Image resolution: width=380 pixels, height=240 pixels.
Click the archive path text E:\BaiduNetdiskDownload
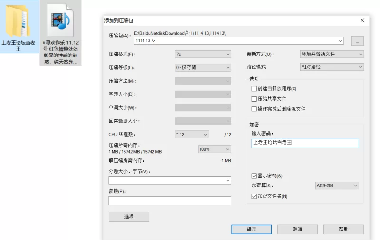click(x=180, y=33)
